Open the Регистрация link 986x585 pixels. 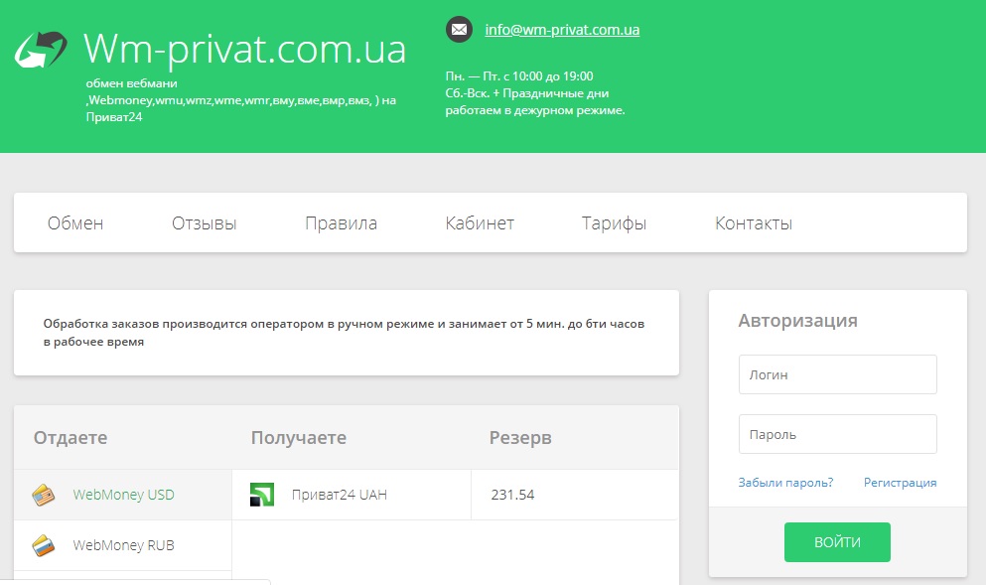(900, 483)
